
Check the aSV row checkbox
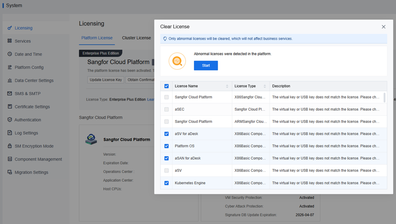click(167, 170)
